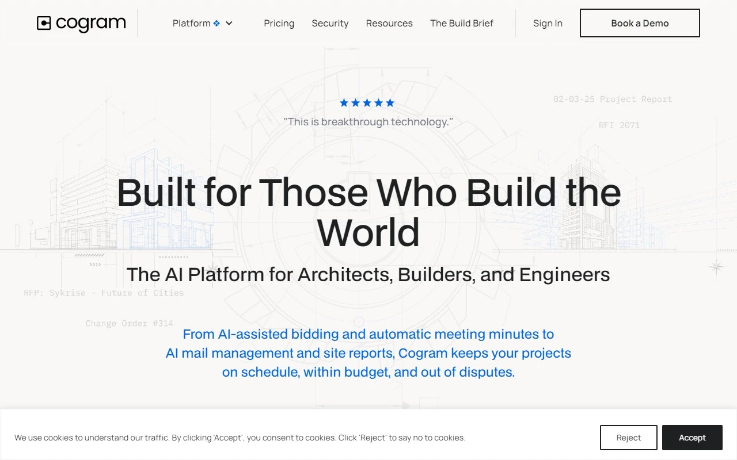737x460 pixels.
Task: Reject cookies in the consent banner
Action: (629, 438)
